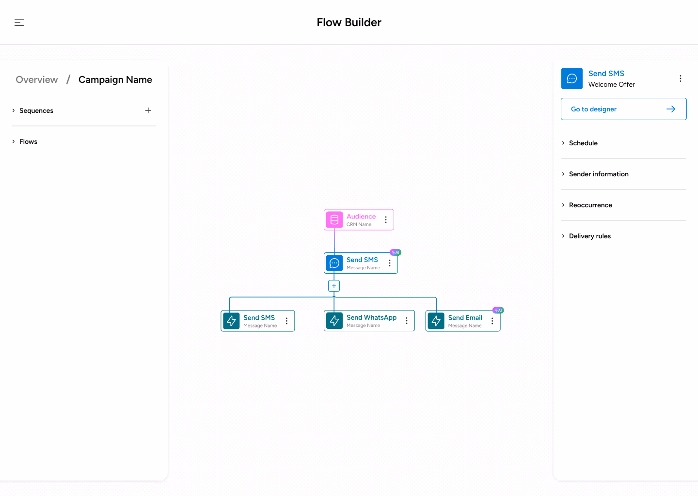Click the AI badge on the Send Email node

pos(498,310)
